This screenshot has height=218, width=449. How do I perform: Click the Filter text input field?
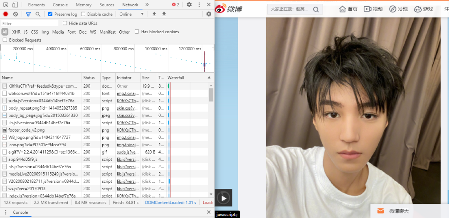click(29, 24)
